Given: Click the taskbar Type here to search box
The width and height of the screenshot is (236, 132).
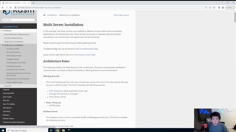Looking at the screenshot, I should coord(27,131).
